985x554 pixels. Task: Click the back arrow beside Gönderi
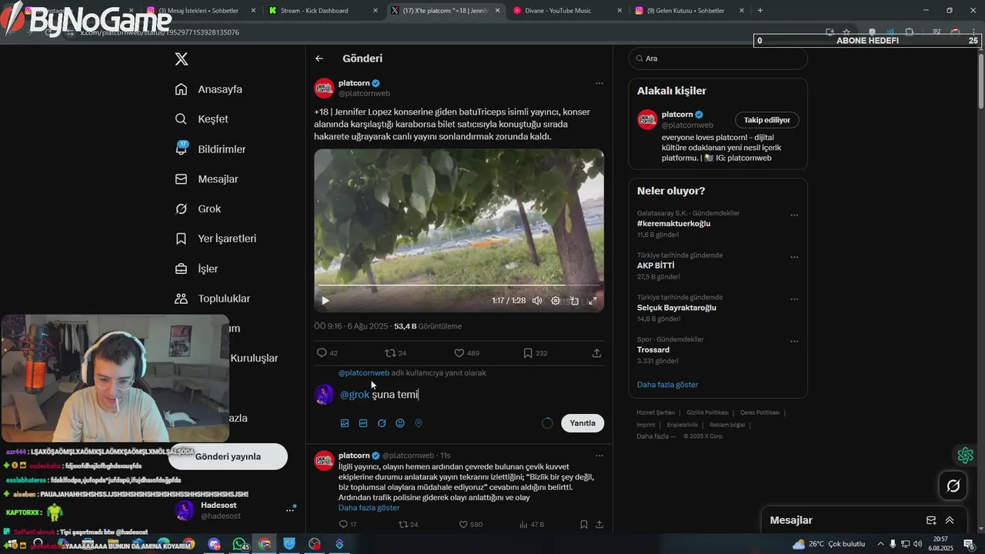tap(319, 58)
